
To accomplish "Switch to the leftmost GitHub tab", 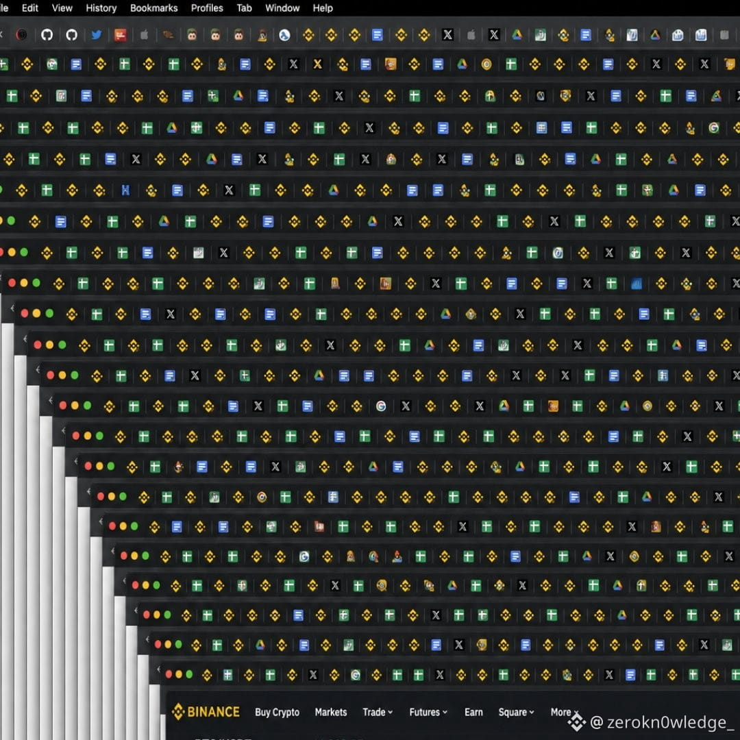I will pos(47,34).
